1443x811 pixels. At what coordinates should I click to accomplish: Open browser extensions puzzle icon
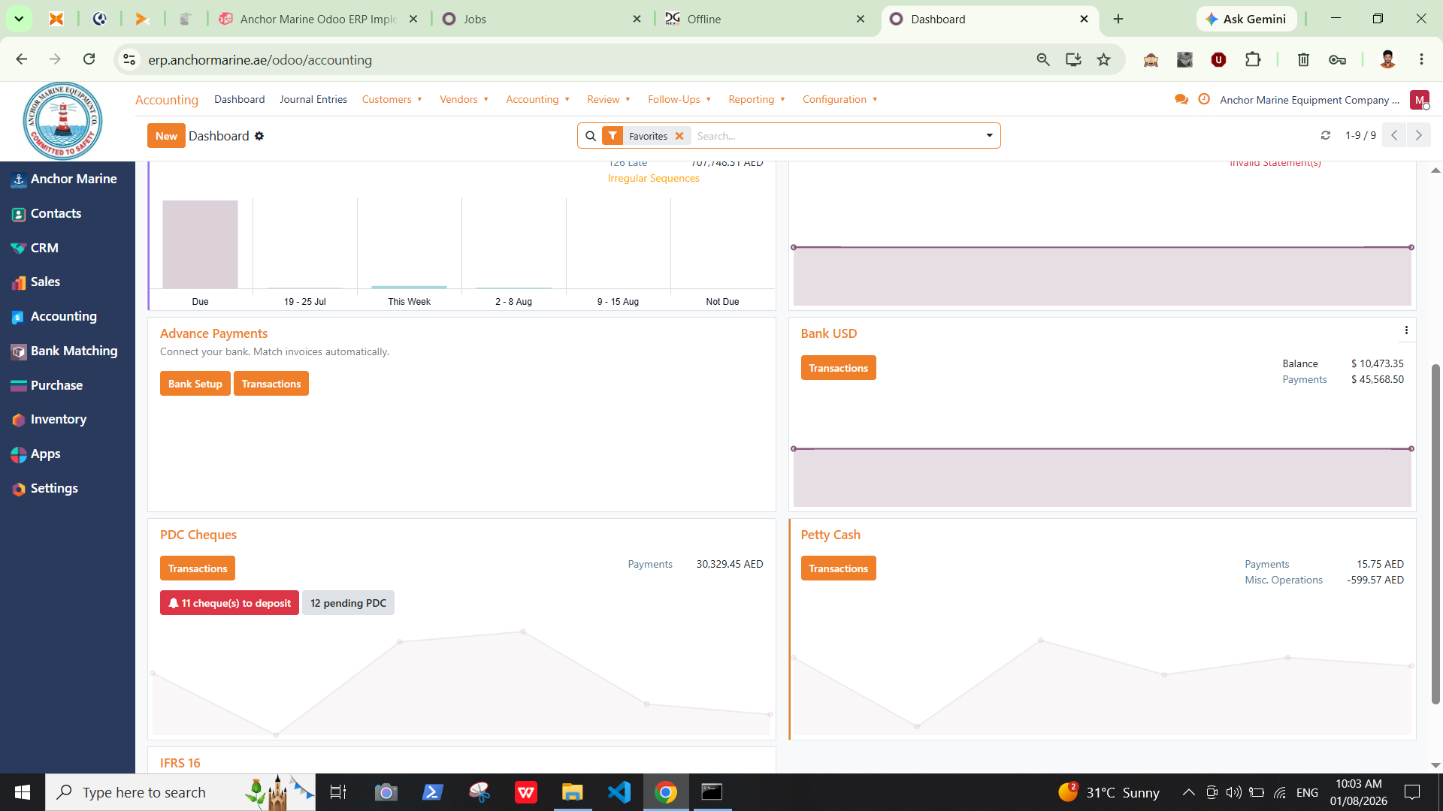click(x=1253, y=59)
